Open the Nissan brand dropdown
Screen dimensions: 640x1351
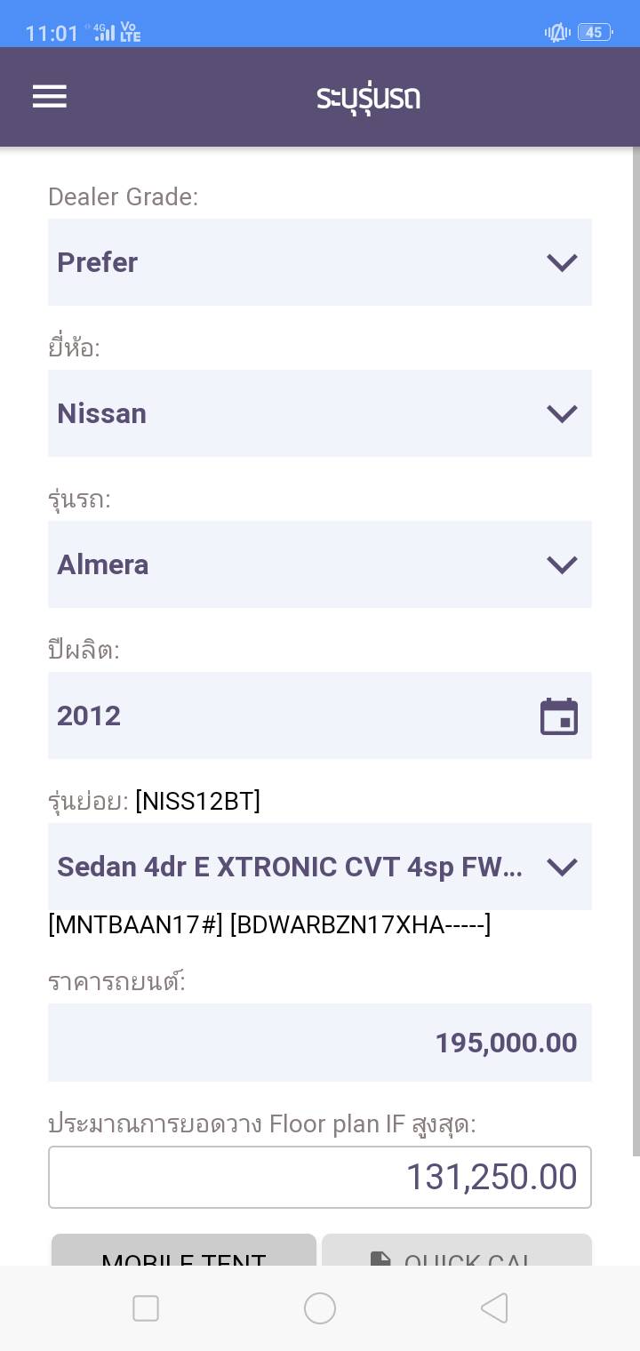pos(319,413)
